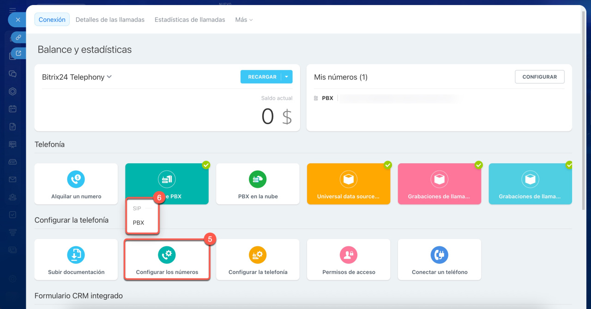Click green checkmark on the PBX tile
The width and height of the screenshot is (591, 309).
click(206, 165)
